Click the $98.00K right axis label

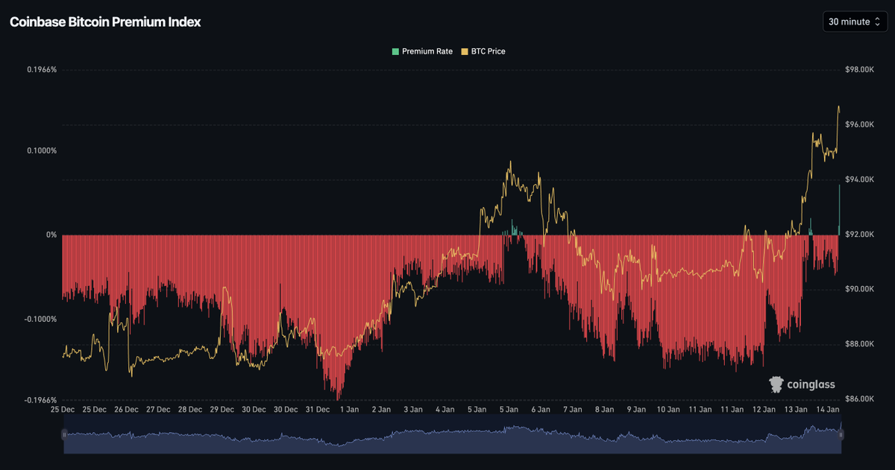pyautogui.click(x=859, y=69)
